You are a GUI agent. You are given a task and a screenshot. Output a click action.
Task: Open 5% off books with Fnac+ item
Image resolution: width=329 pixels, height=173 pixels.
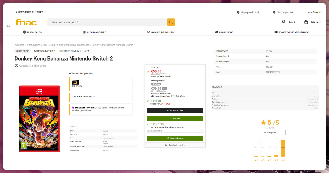(x=292, y=32)
